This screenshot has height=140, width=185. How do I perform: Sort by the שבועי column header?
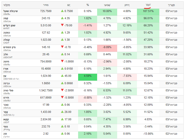click(x=107, y=5)
